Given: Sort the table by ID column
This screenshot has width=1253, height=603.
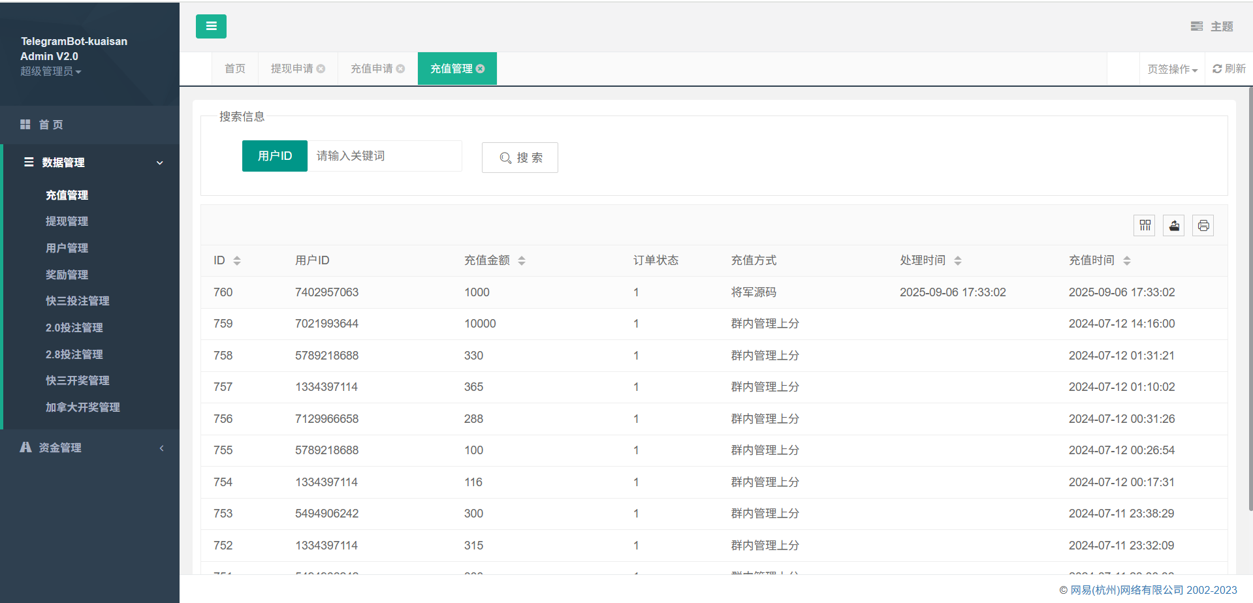Looking at the screenshot, I should (x=237, y=261).
